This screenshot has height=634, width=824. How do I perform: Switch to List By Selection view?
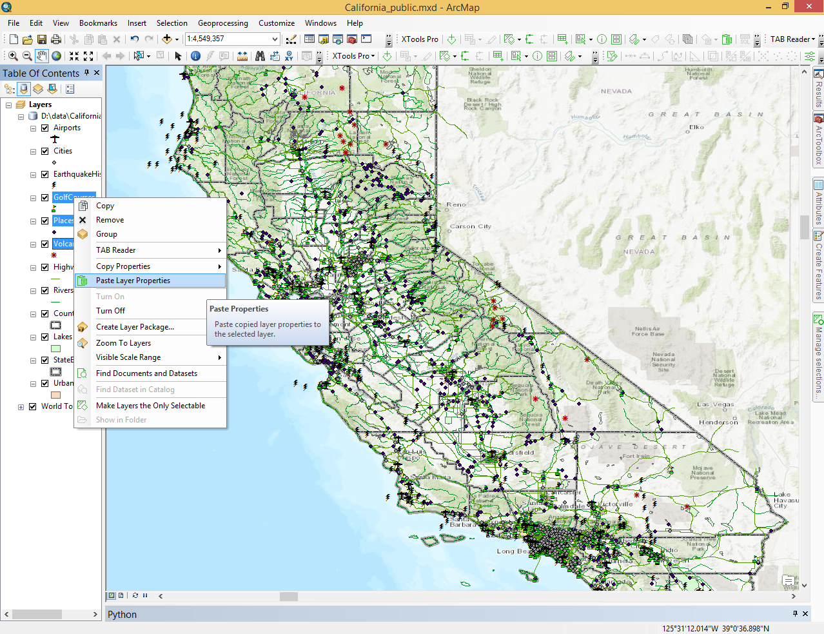52,89
